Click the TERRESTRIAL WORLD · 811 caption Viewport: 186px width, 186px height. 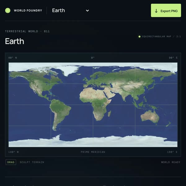pos(27,31)
